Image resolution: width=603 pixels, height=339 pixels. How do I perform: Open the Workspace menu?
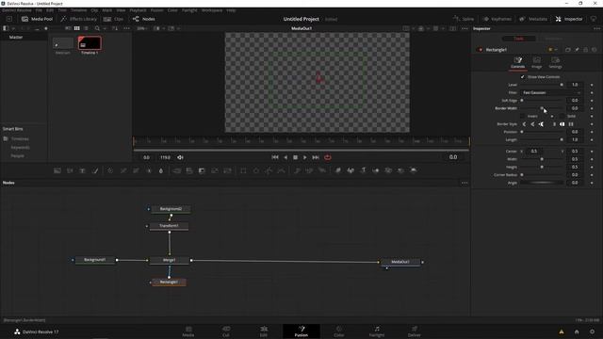click(212, 10)
